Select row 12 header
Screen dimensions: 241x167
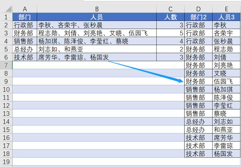tap(6, 105)
